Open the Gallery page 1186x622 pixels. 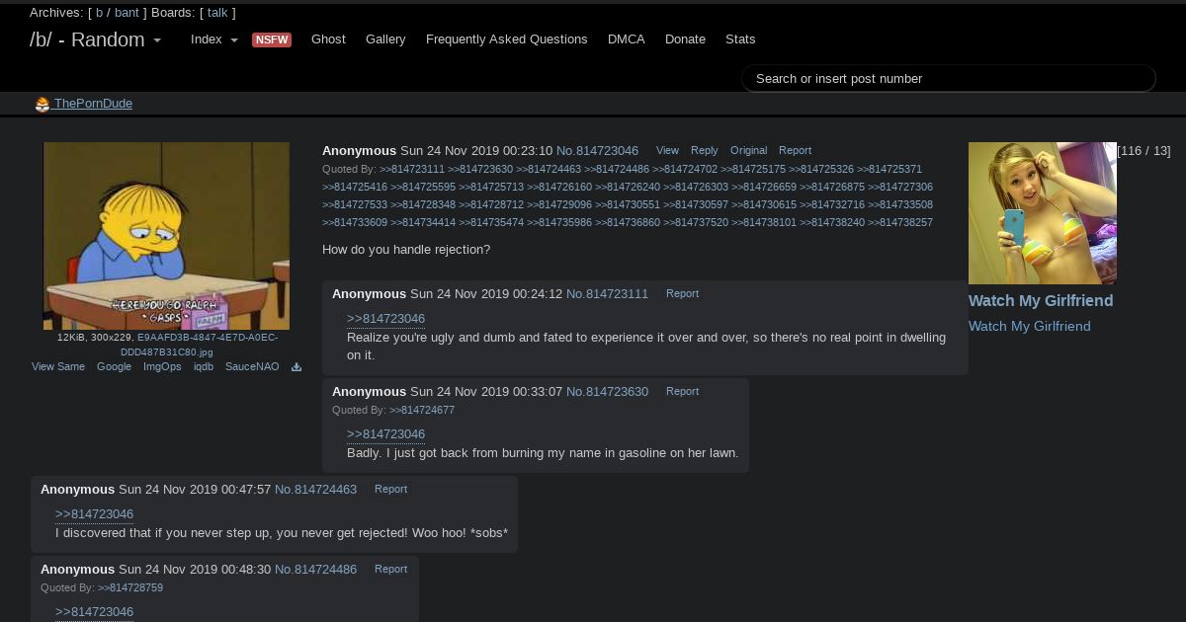click(x=385, y=39)
